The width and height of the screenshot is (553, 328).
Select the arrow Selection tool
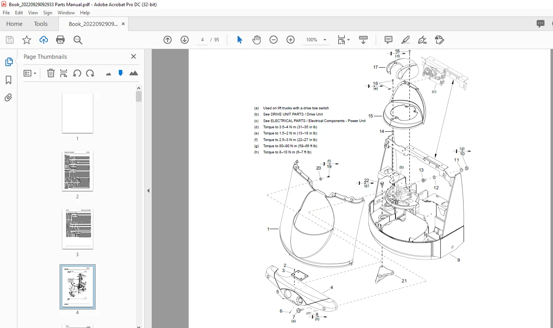coord(240,40)
